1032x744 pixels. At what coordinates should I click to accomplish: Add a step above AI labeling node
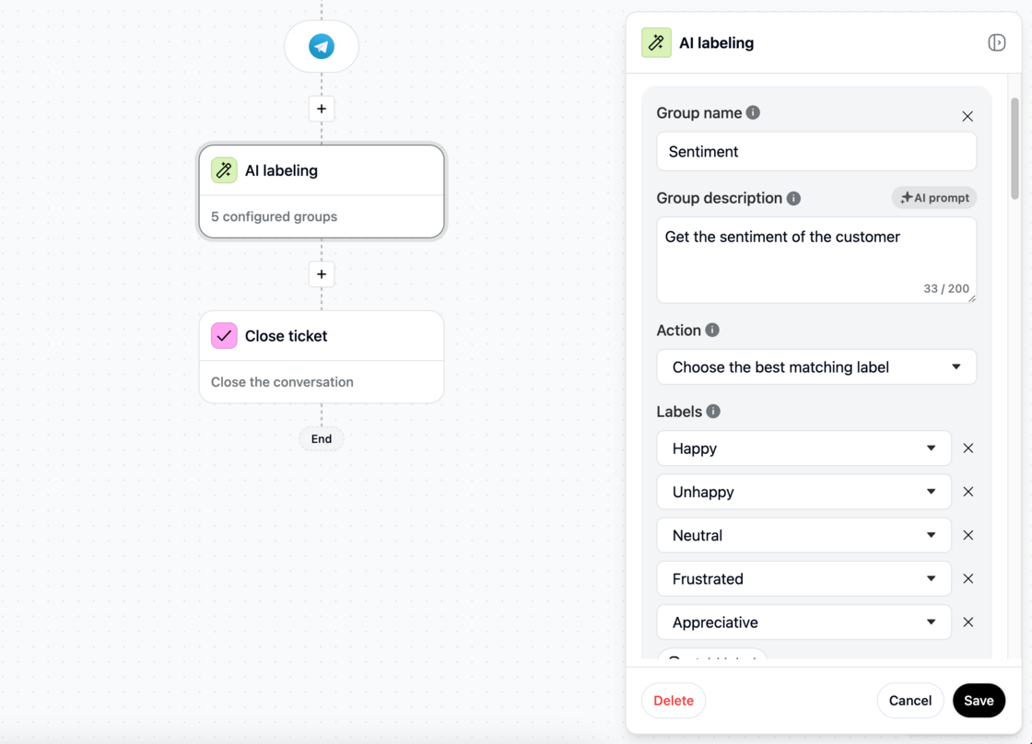coord(322,109)
